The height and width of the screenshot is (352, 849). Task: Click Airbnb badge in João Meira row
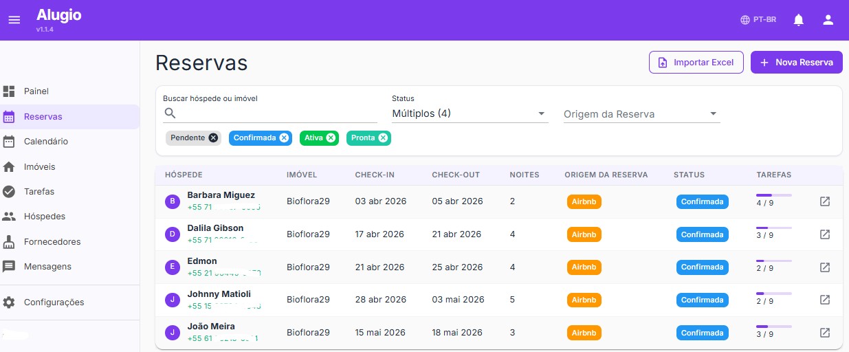(584, 333)
